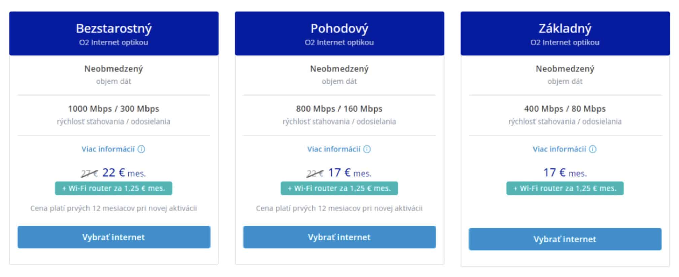Viewport: 679px width, 277px height.
Task: Select the Bezstarostný plan header
Action: point(114,33)
